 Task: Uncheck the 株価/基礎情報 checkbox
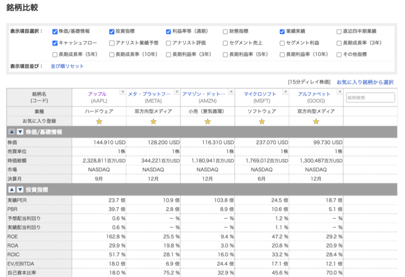point(55,31)
